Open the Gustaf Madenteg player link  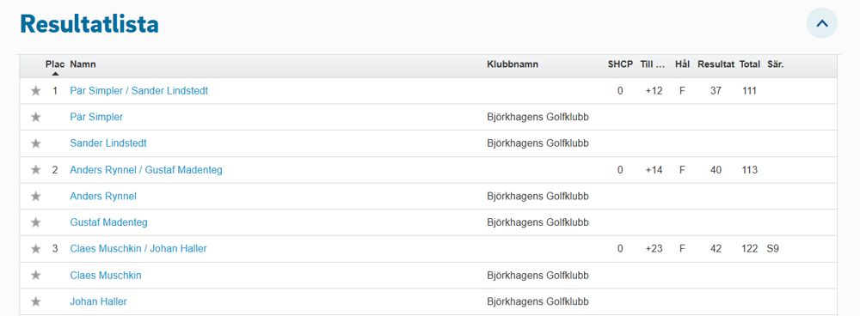point(108,222)
